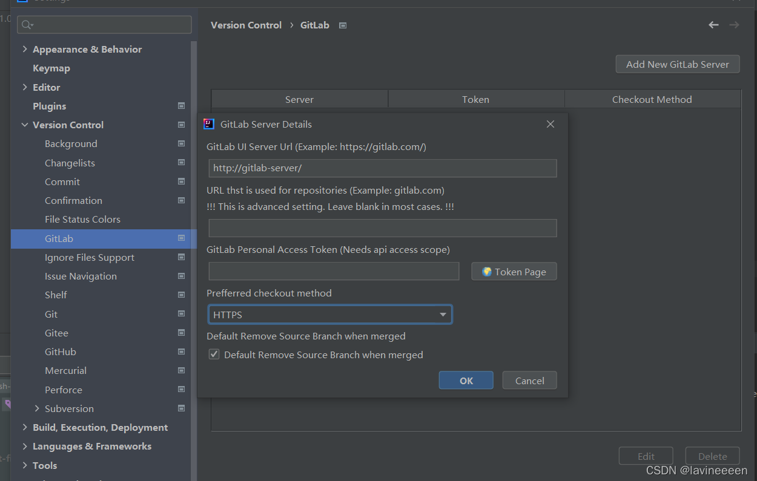Screen dimensions: 757x481
Task: Select Keymap in settings tree
Action: point(51,68)
